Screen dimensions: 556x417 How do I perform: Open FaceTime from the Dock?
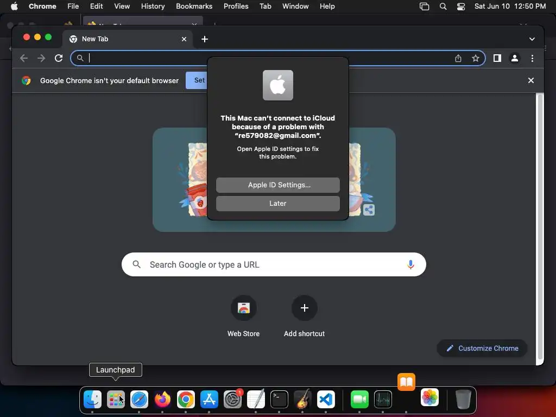pos(359,399)
